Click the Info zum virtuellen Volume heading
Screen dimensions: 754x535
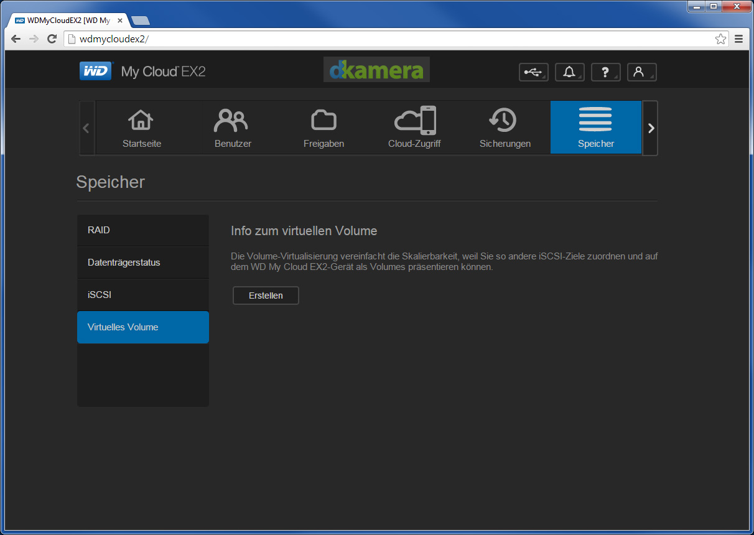304,231
